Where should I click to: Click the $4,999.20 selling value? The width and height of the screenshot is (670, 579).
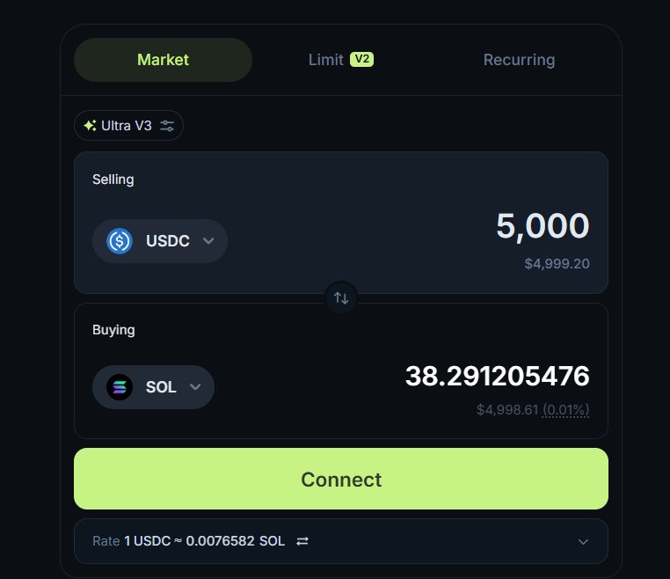point(555,263)
